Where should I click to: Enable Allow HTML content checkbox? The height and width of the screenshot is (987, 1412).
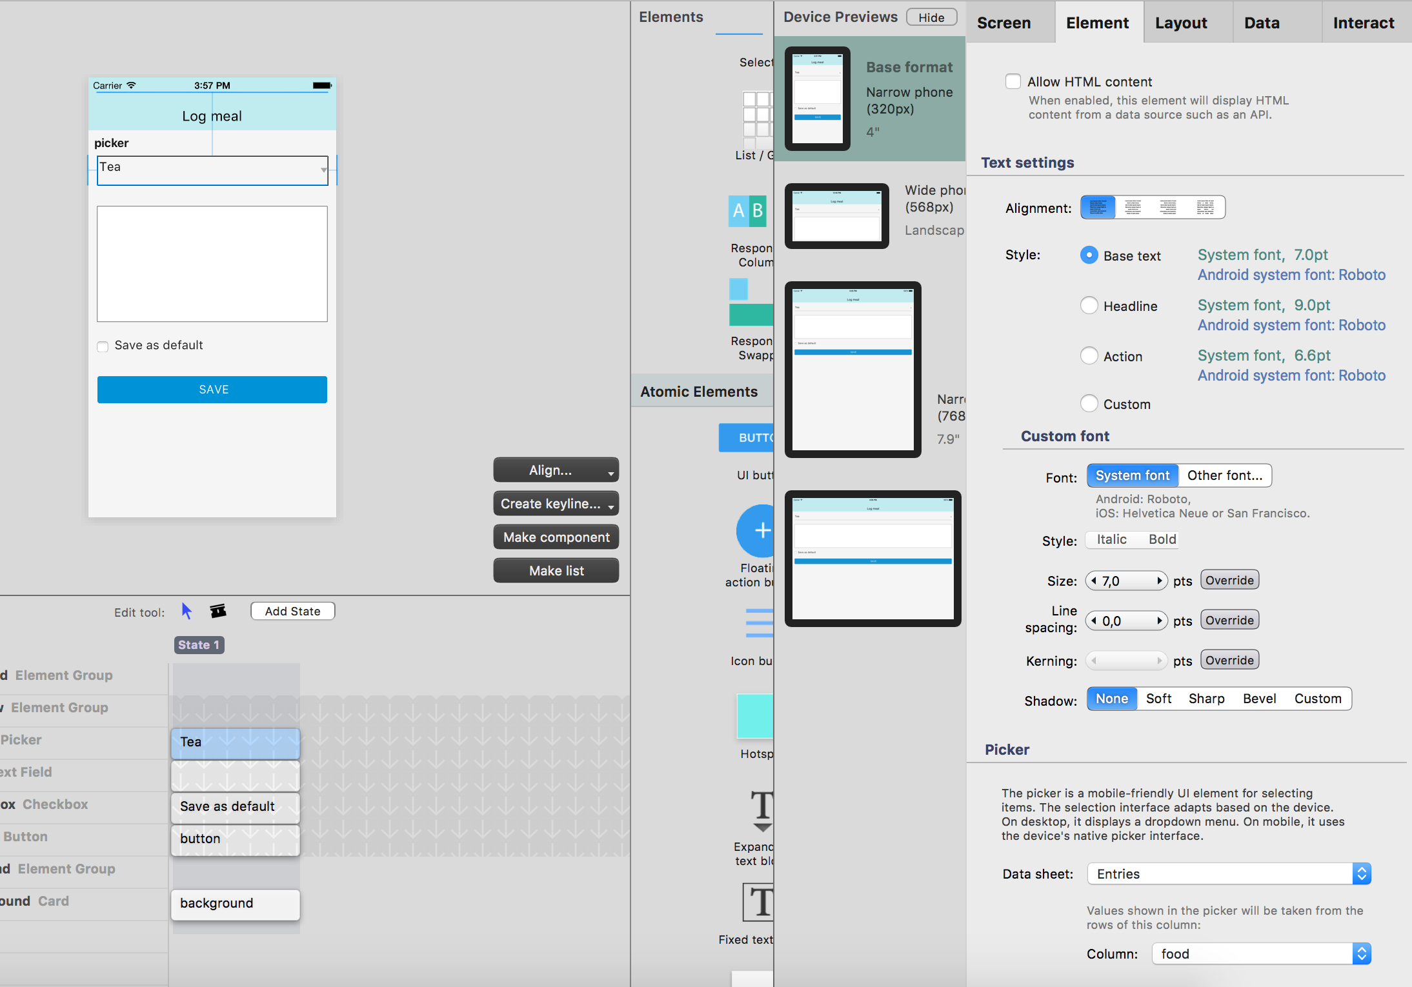pyautogui.click(x=1013, y=81)
